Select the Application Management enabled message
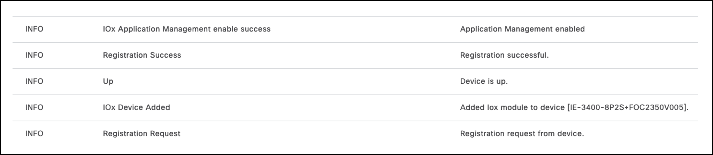The width and height of the screenshot is (713, 155). click(522, 29)
